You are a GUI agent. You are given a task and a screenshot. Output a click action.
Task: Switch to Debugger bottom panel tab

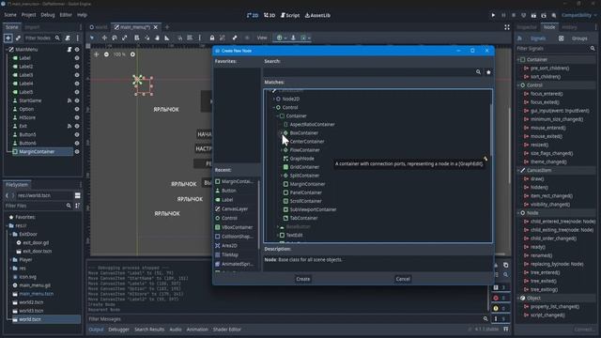119,330
